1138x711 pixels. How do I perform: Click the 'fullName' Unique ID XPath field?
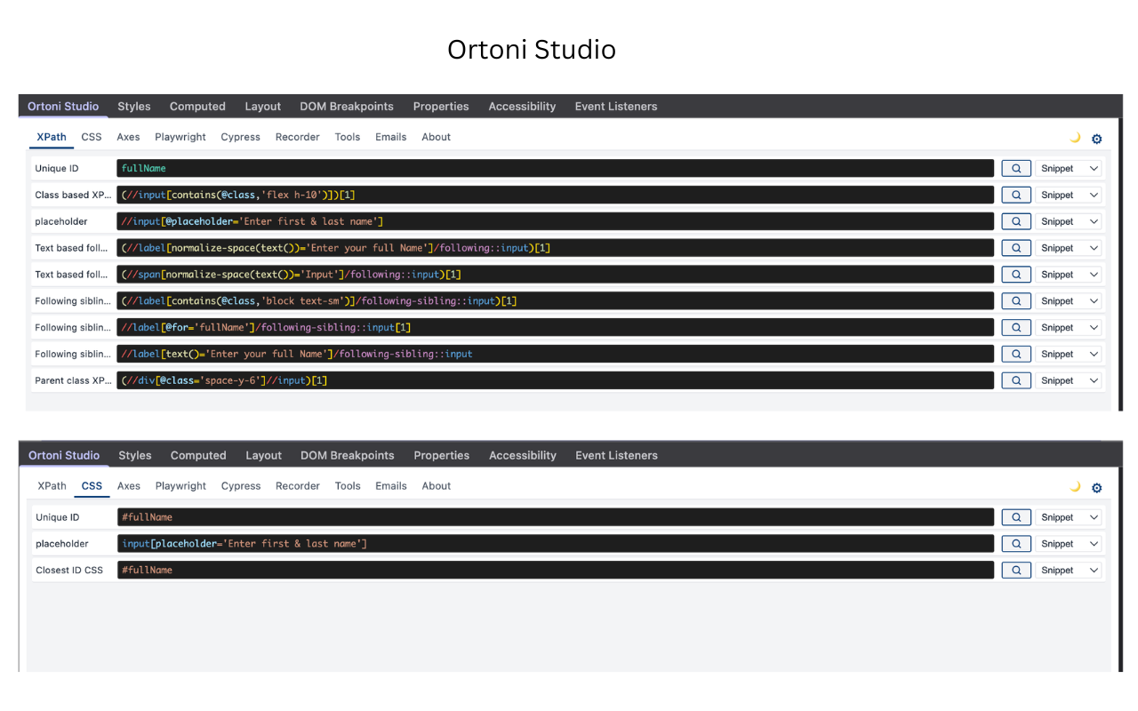pos(556,168)
